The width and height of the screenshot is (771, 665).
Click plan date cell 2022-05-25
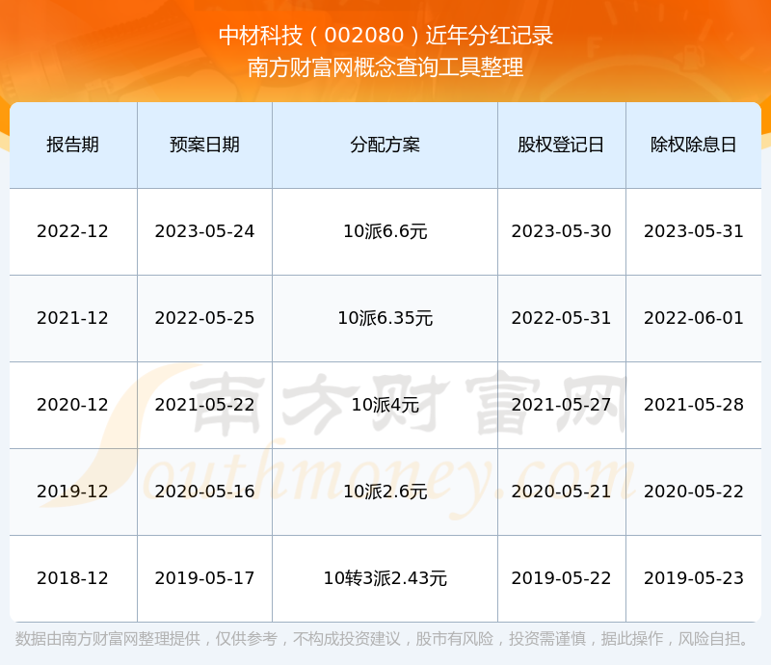pyautogui.click(x=204, y=318)
